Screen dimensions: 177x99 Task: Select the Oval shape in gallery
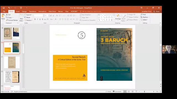point(109,15)
